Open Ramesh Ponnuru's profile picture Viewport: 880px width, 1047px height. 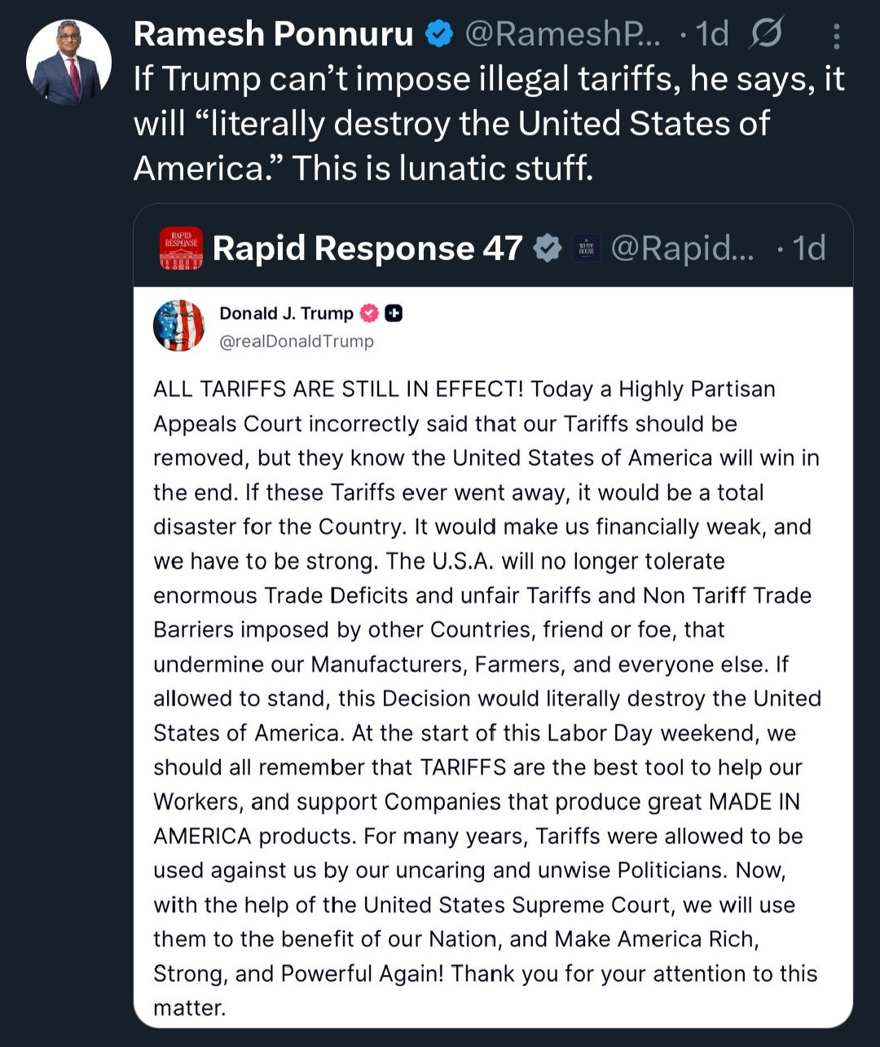[x=68, y=62]
